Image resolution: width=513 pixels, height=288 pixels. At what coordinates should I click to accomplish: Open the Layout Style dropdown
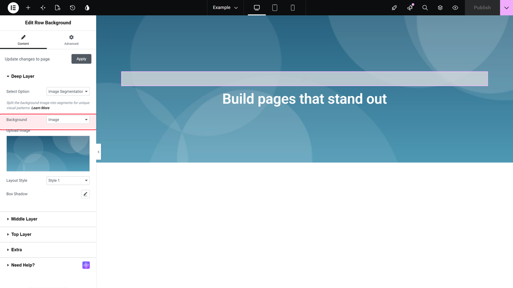68,180
